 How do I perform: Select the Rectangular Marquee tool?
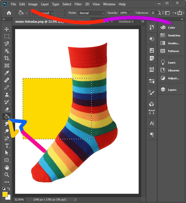tap(7, 36)
